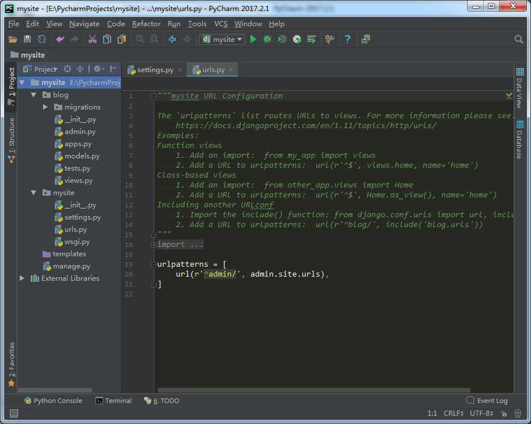The image size is (531, 424).
Task: Open the Terminal tool window
Action: click(114, 401)
